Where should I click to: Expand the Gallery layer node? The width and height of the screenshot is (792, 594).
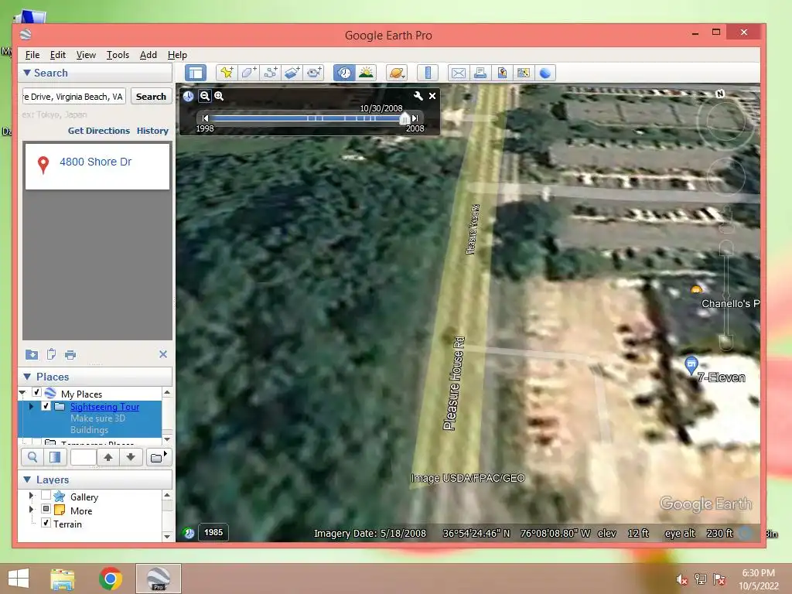[x=31, y=496]
